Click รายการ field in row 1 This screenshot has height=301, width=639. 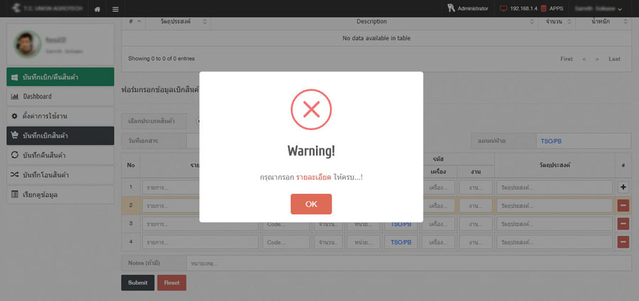(x=200, y=187)
